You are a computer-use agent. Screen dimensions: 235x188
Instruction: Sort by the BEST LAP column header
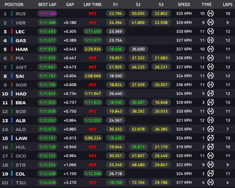(x=47, y=5)
